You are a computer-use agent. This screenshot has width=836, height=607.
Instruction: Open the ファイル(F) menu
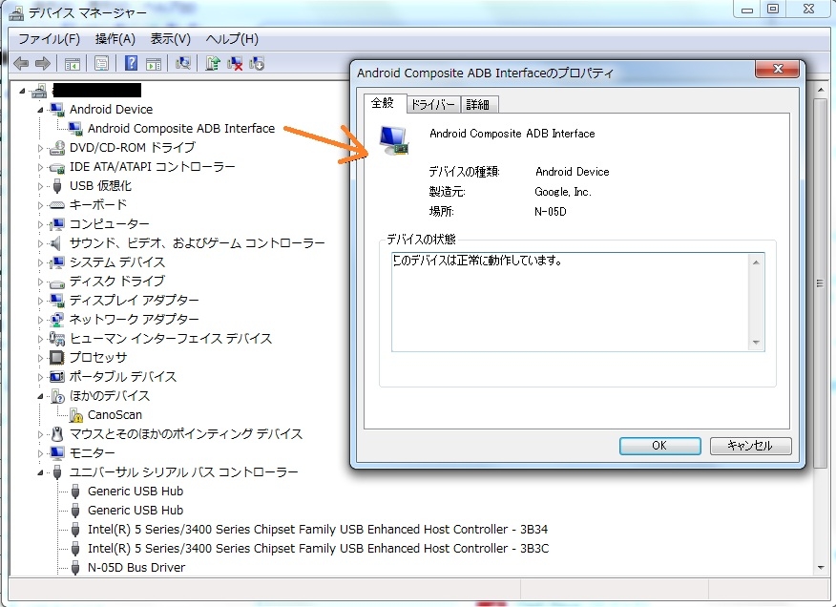click(x=49, y=39)
